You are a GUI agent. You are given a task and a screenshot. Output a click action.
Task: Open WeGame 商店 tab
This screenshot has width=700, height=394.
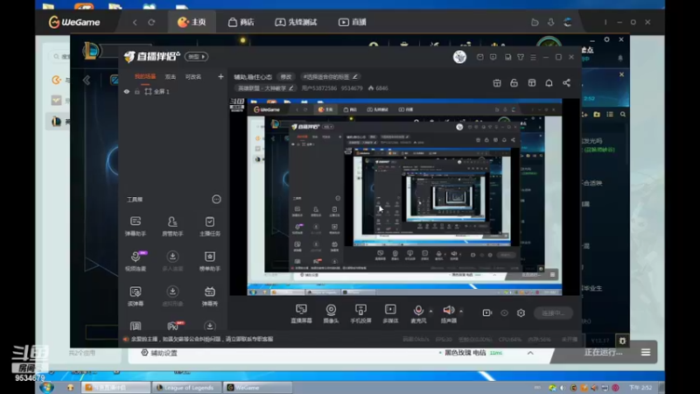pos(241,22)
